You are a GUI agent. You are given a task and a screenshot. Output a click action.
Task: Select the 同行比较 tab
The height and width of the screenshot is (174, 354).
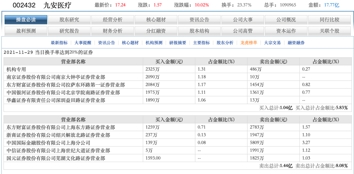click(329, 20)
